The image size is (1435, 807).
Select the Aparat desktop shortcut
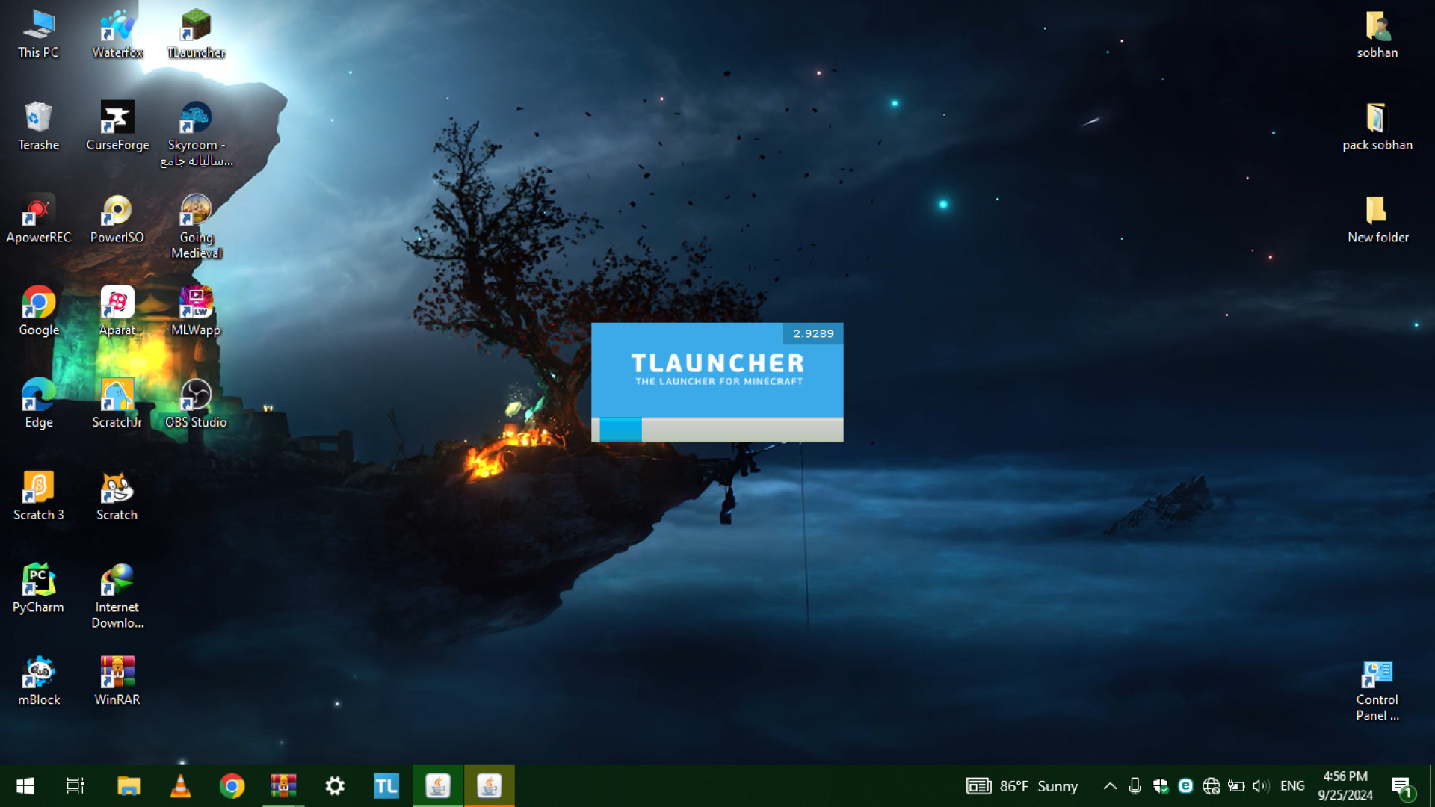117,312
